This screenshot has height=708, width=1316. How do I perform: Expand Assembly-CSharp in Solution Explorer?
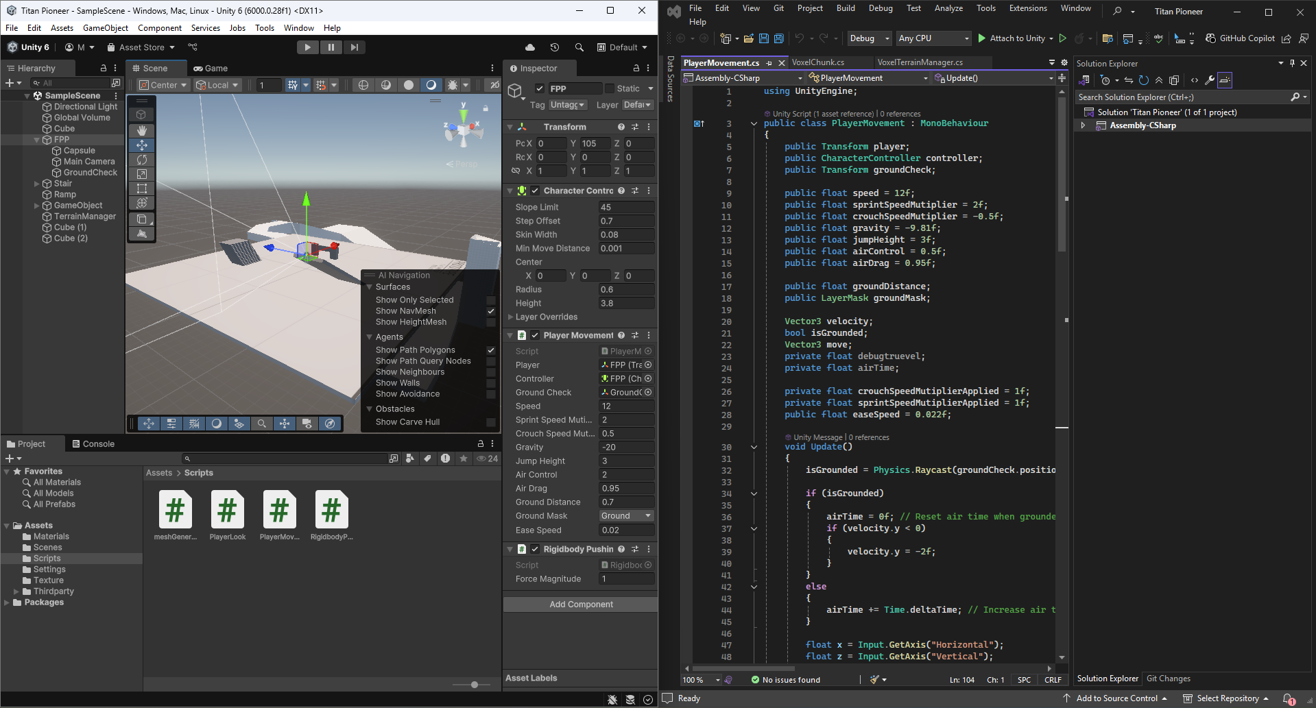click(1083, 125)
